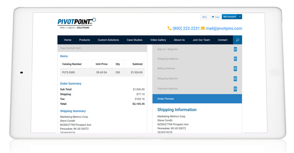The image size is (294, 153).
Task: Click item subtotal cell $1,926.00
Action: tap(136, 72)
